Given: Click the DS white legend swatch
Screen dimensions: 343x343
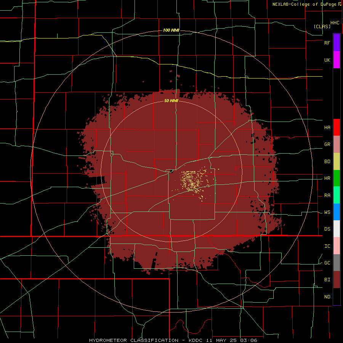Looking at the screenshot, I should pyautogui.click(x=337, y=229).
